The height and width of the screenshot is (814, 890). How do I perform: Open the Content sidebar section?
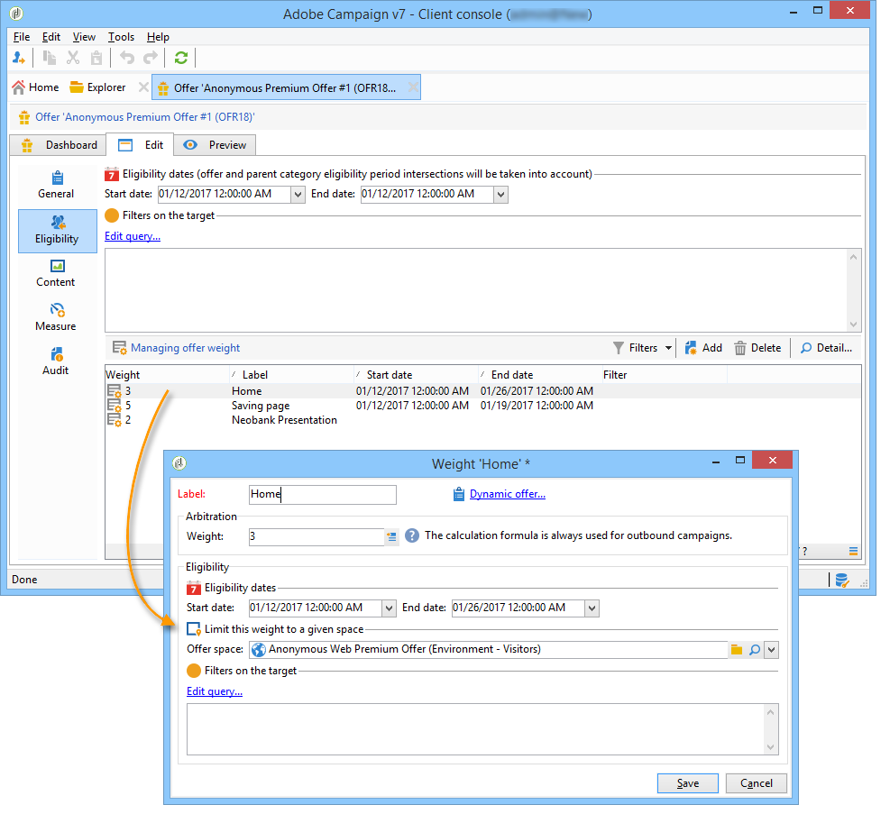56,274
